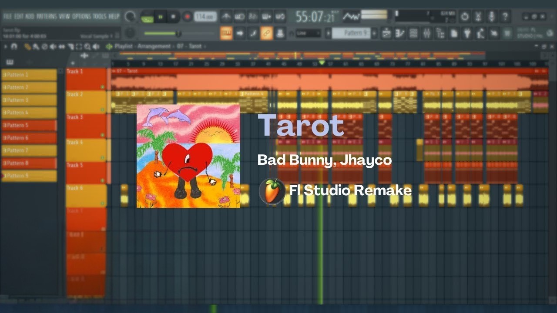The width and height of the screenshot is (557, 313).
Task: Toggle the orange link-chain icon
Action: pos(266,33)
